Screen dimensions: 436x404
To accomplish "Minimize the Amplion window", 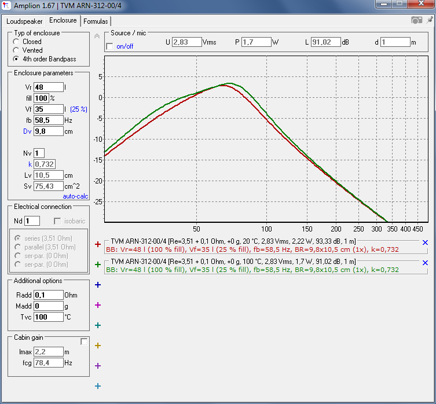I will 384,4.
